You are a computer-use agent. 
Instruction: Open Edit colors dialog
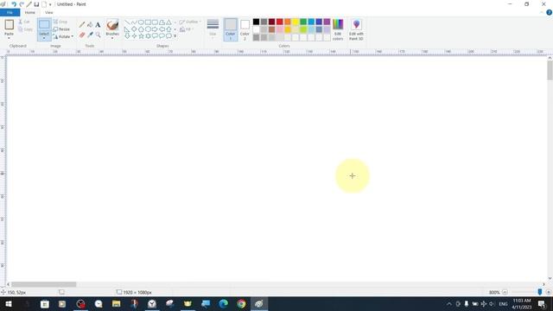click(338, 29)
